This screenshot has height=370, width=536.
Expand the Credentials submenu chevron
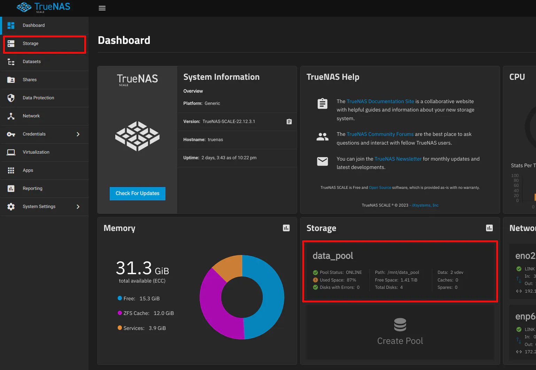click(78, 134)
